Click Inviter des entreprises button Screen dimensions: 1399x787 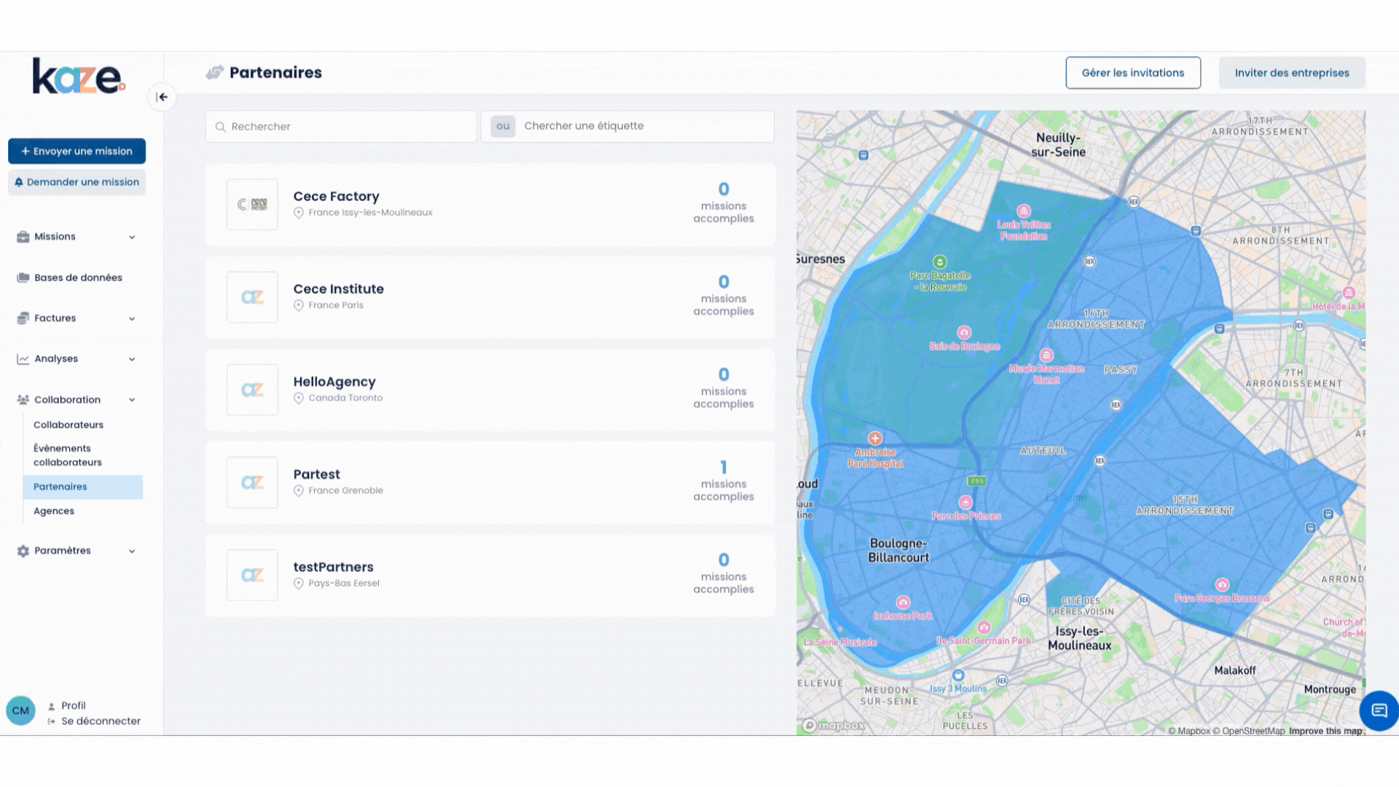[x=1291, y=73]
